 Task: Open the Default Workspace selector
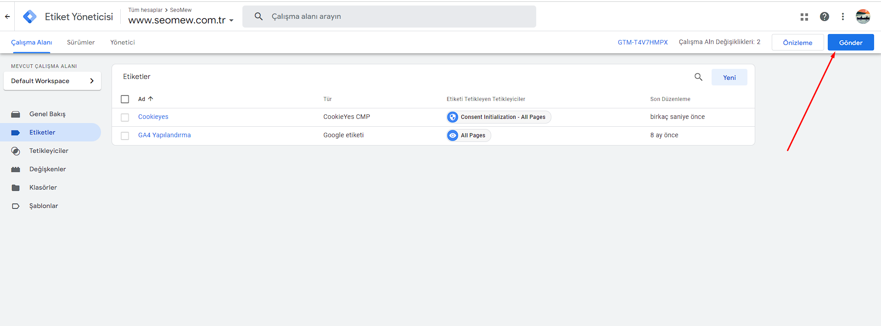point(52,81)
